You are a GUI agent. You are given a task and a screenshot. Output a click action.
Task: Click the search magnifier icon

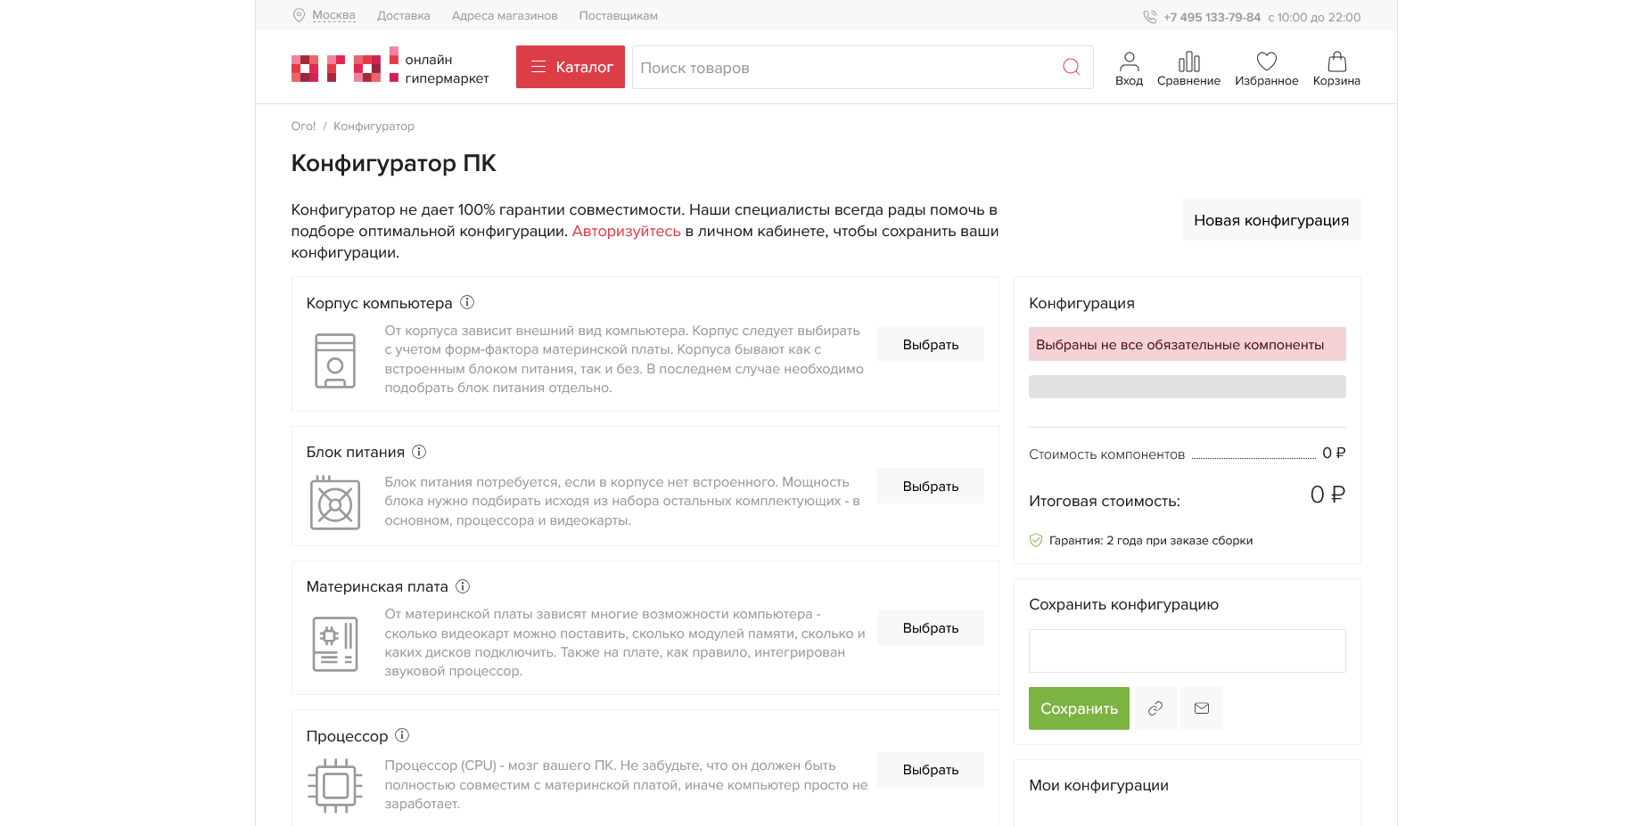point(1071,67)
